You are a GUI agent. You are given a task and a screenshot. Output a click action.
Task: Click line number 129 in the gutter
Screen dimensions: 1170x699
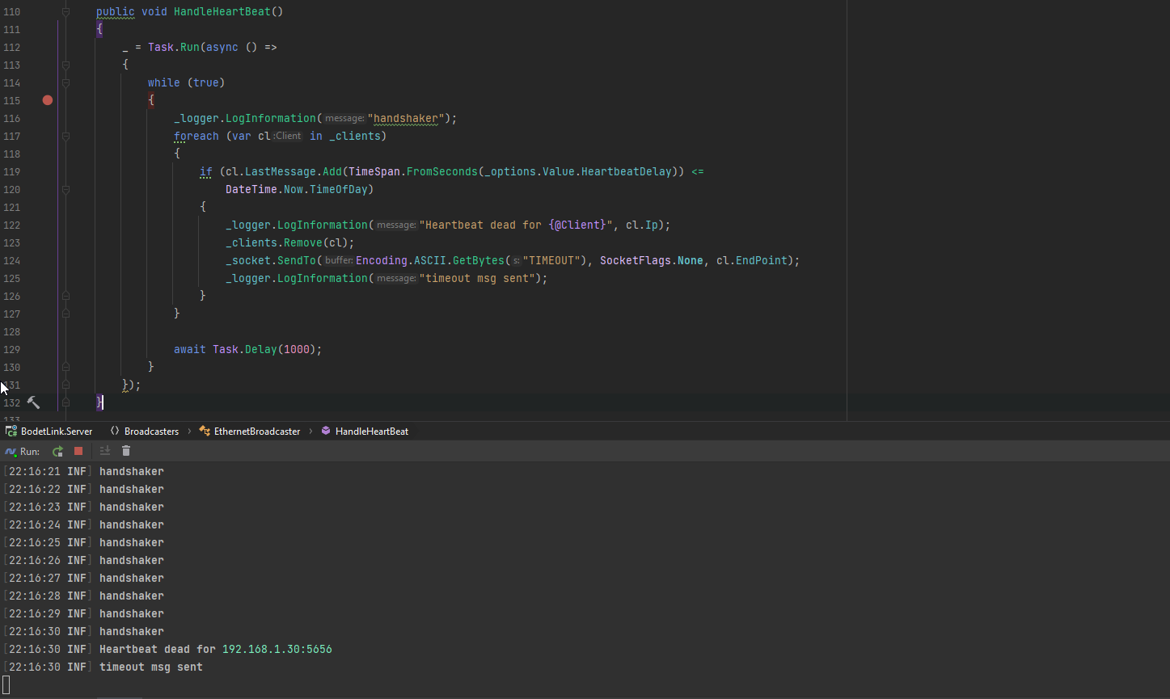(x=12, y=349)
